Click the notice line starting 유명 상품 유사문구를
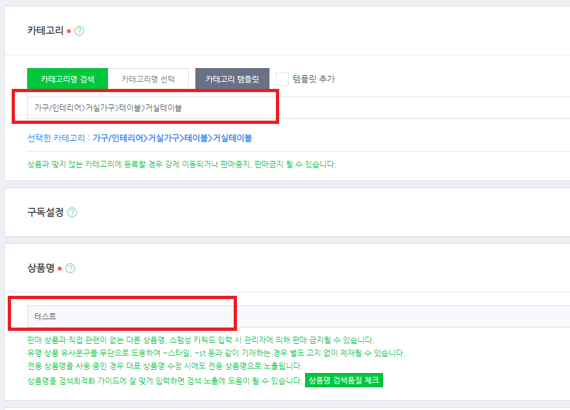This screenshot has height=410, width=570. (x=216, y=353)
